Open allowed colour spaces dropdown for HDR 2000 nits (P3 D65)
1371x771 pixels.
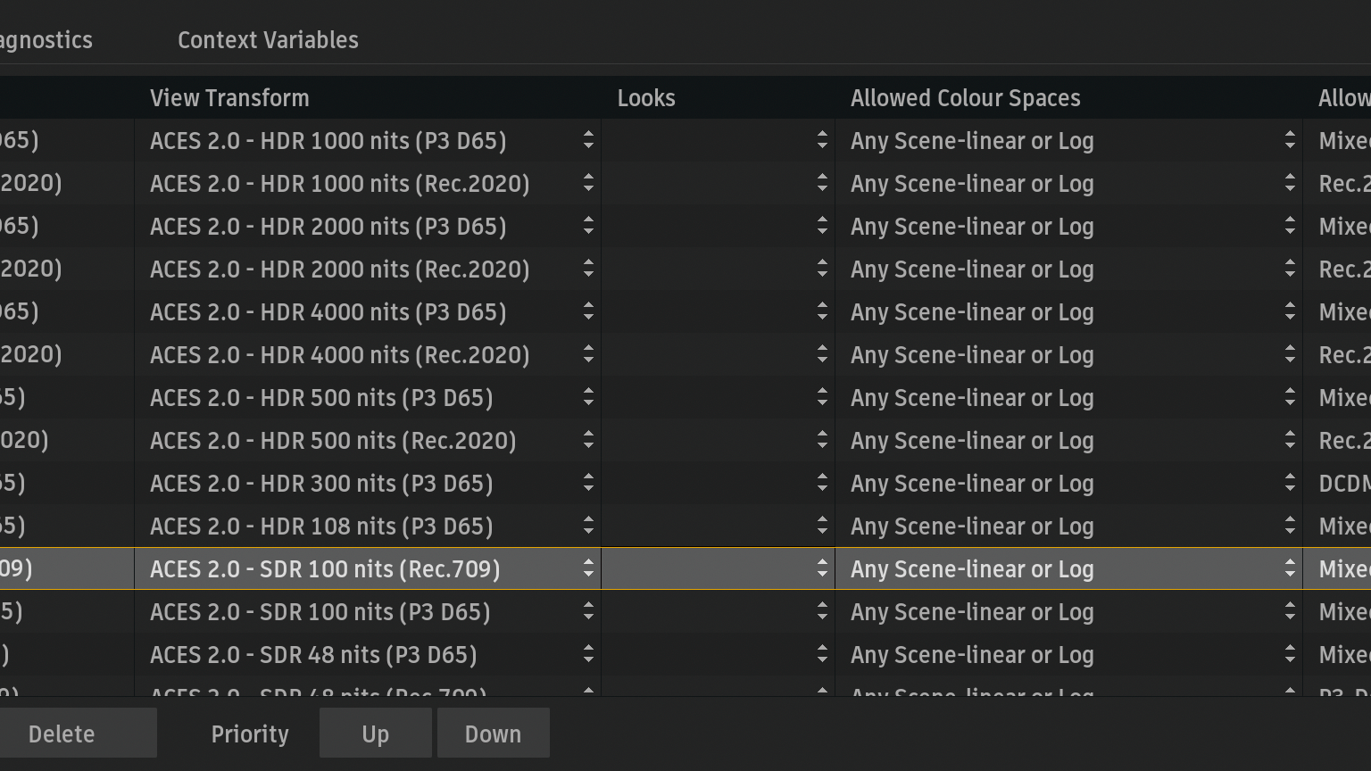(1069, 227)
